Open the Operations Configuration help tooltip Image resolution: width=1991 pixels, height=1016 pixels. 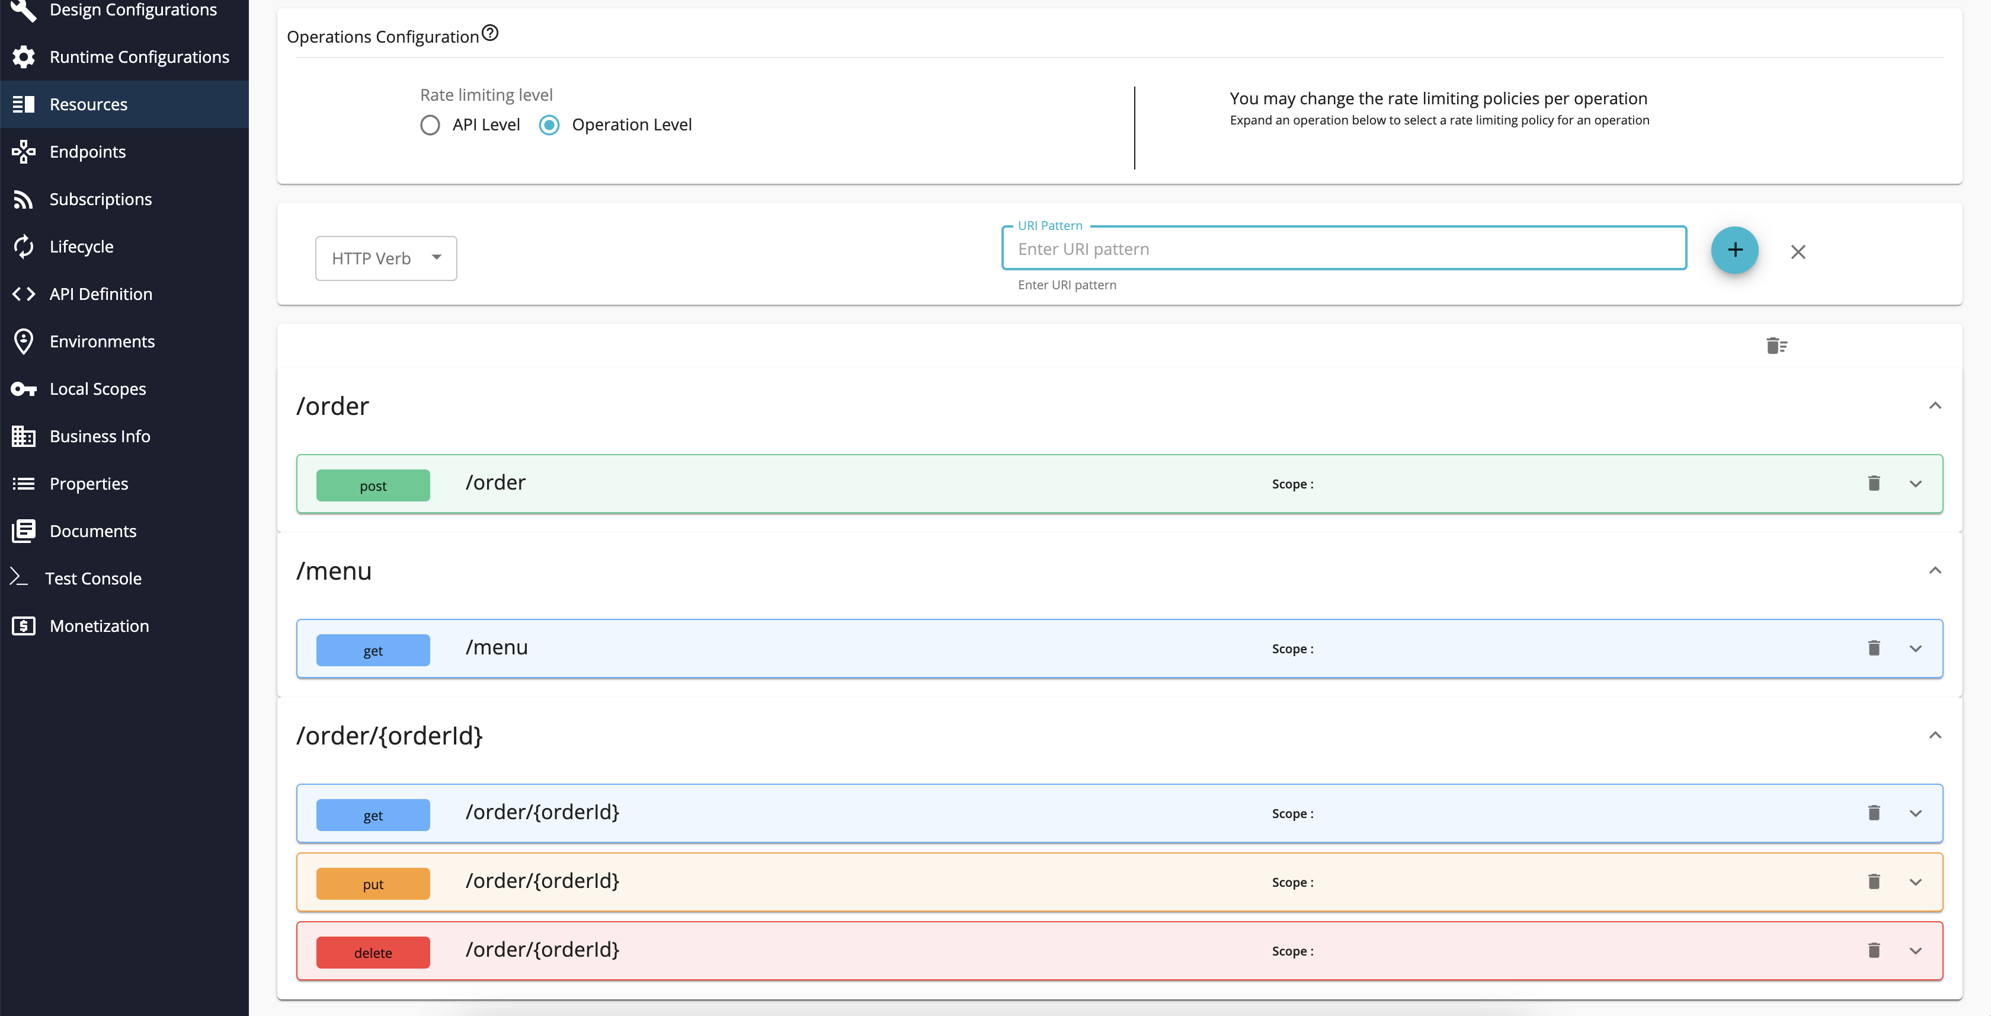tap(490, 33)
